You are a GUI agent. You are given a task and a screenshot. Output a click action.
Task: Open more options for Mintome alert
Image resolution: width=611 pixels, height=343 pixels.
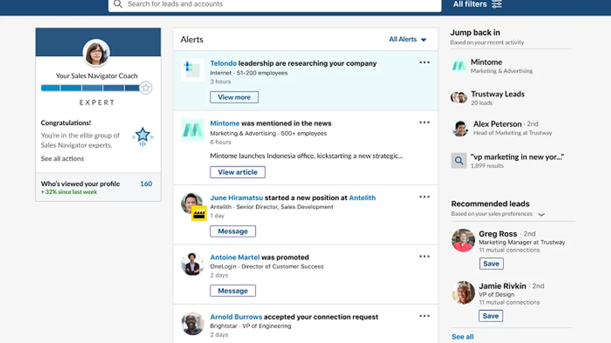pyautogui.click(x=424, y=122)
